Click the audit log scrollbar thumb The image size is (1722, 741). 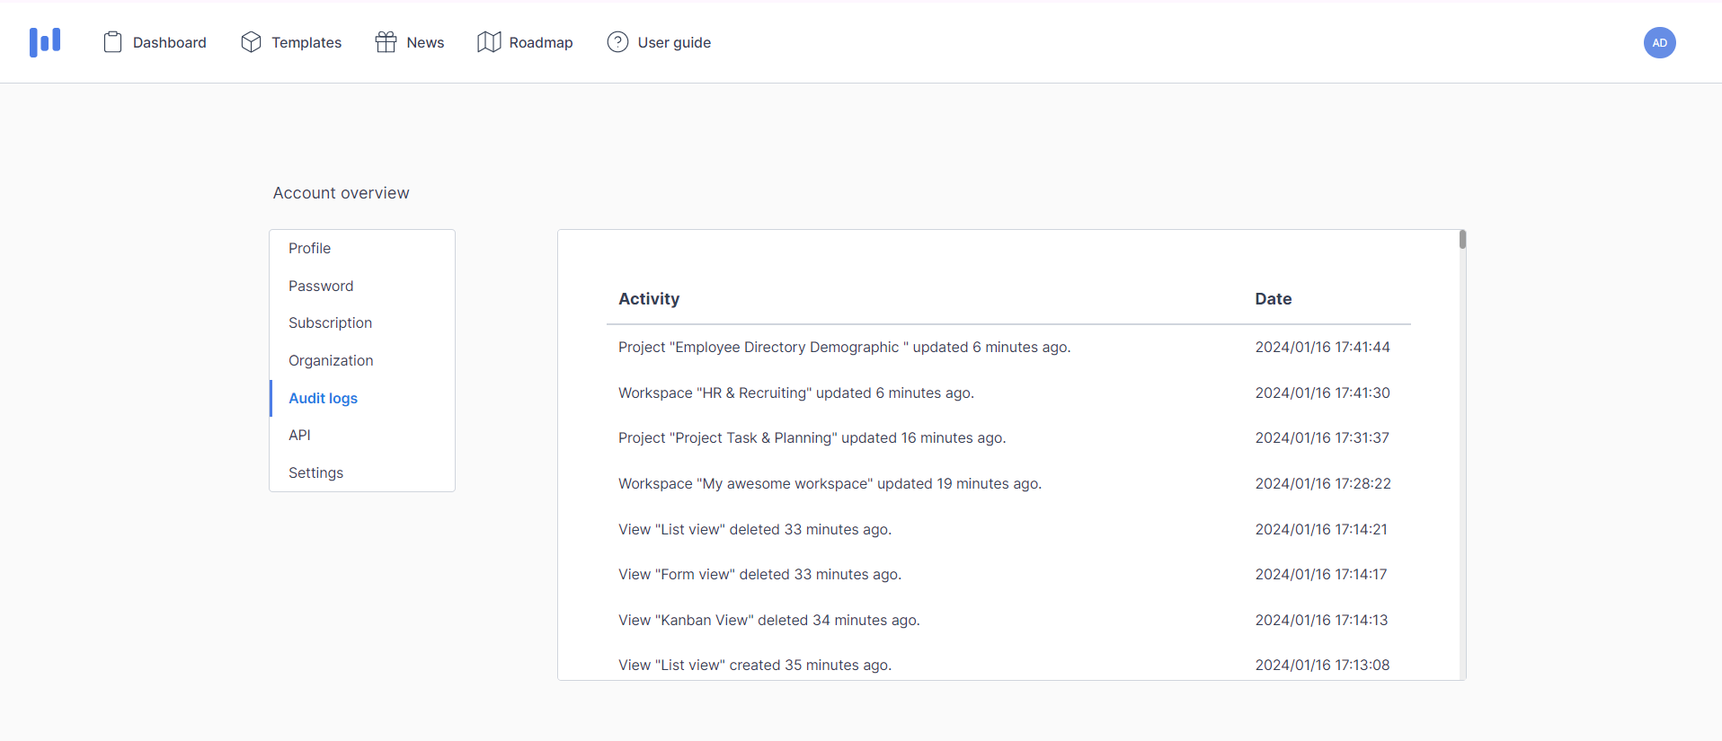point(1462,240)
